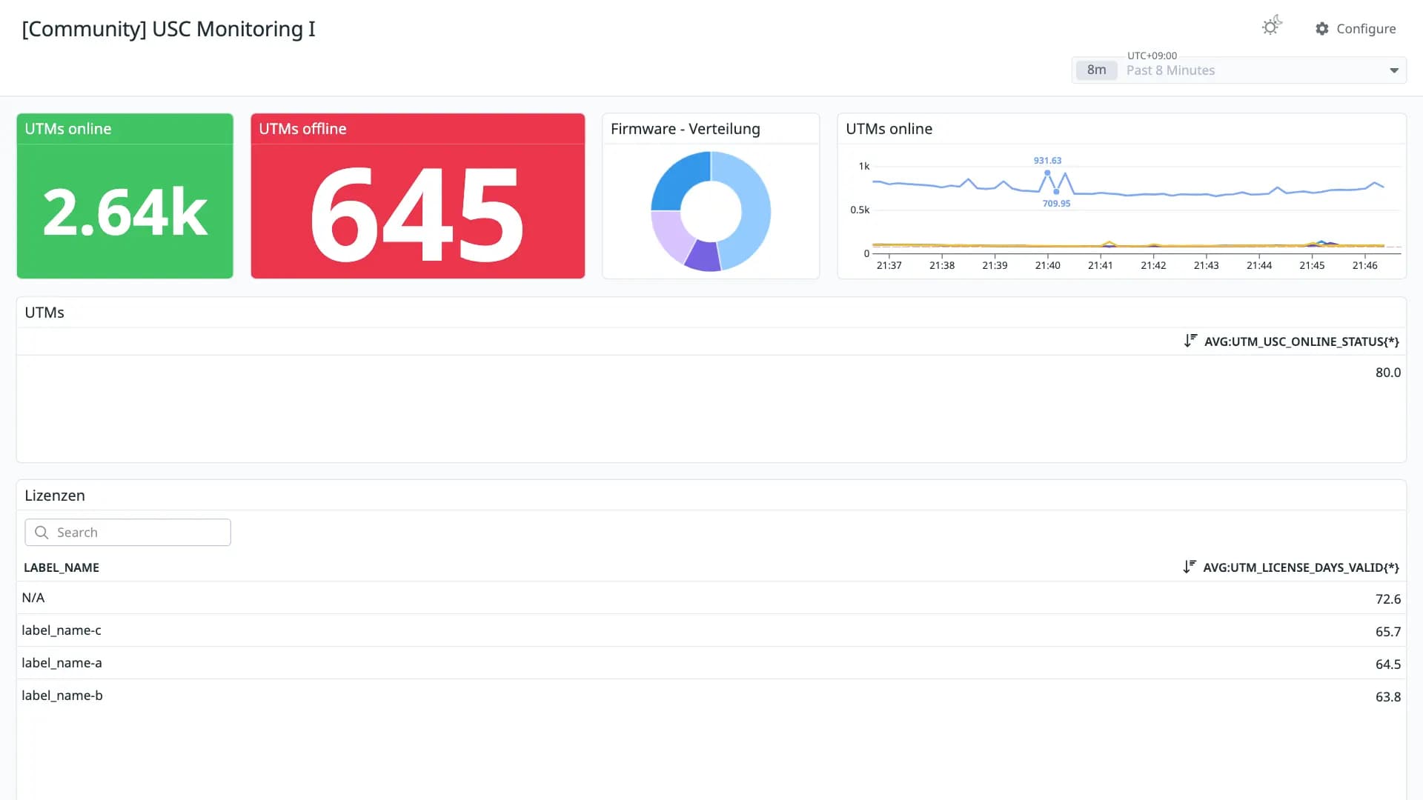The height and width of the screenshot is (800, 1423).
Task: Click the 2.64k UTMs online value
Action: (x=125, y=213)
